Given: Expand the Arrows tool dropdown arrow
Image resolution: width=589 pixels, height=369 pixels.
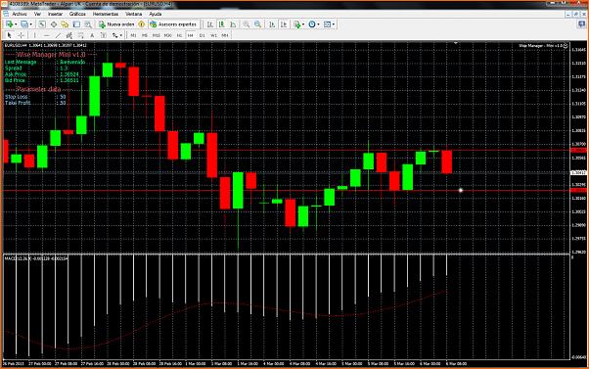Looking at the screenshot, I should pyautogui.click(x=121, y=35).
